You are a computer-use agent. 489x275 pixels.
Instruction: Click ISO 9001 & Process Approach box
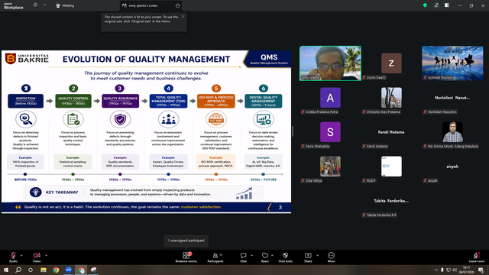[216, 101]
